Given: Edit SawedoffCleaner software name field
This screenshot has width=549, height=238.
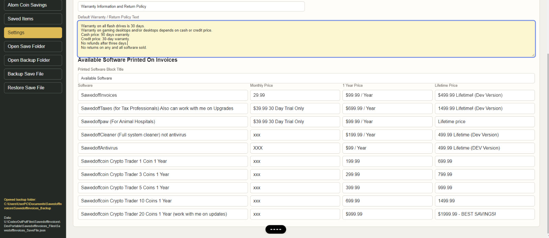Looking at the screenshot, I should pyautogui.click(x=163, y=135).
